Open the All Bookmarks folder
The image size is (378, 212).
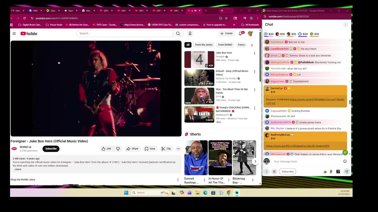coord(250,25)
